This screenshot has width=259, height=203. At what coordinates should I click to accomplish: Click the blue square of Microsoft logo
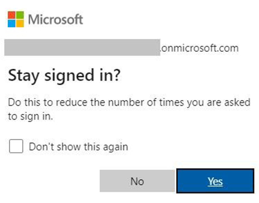(x=12, y=23)
